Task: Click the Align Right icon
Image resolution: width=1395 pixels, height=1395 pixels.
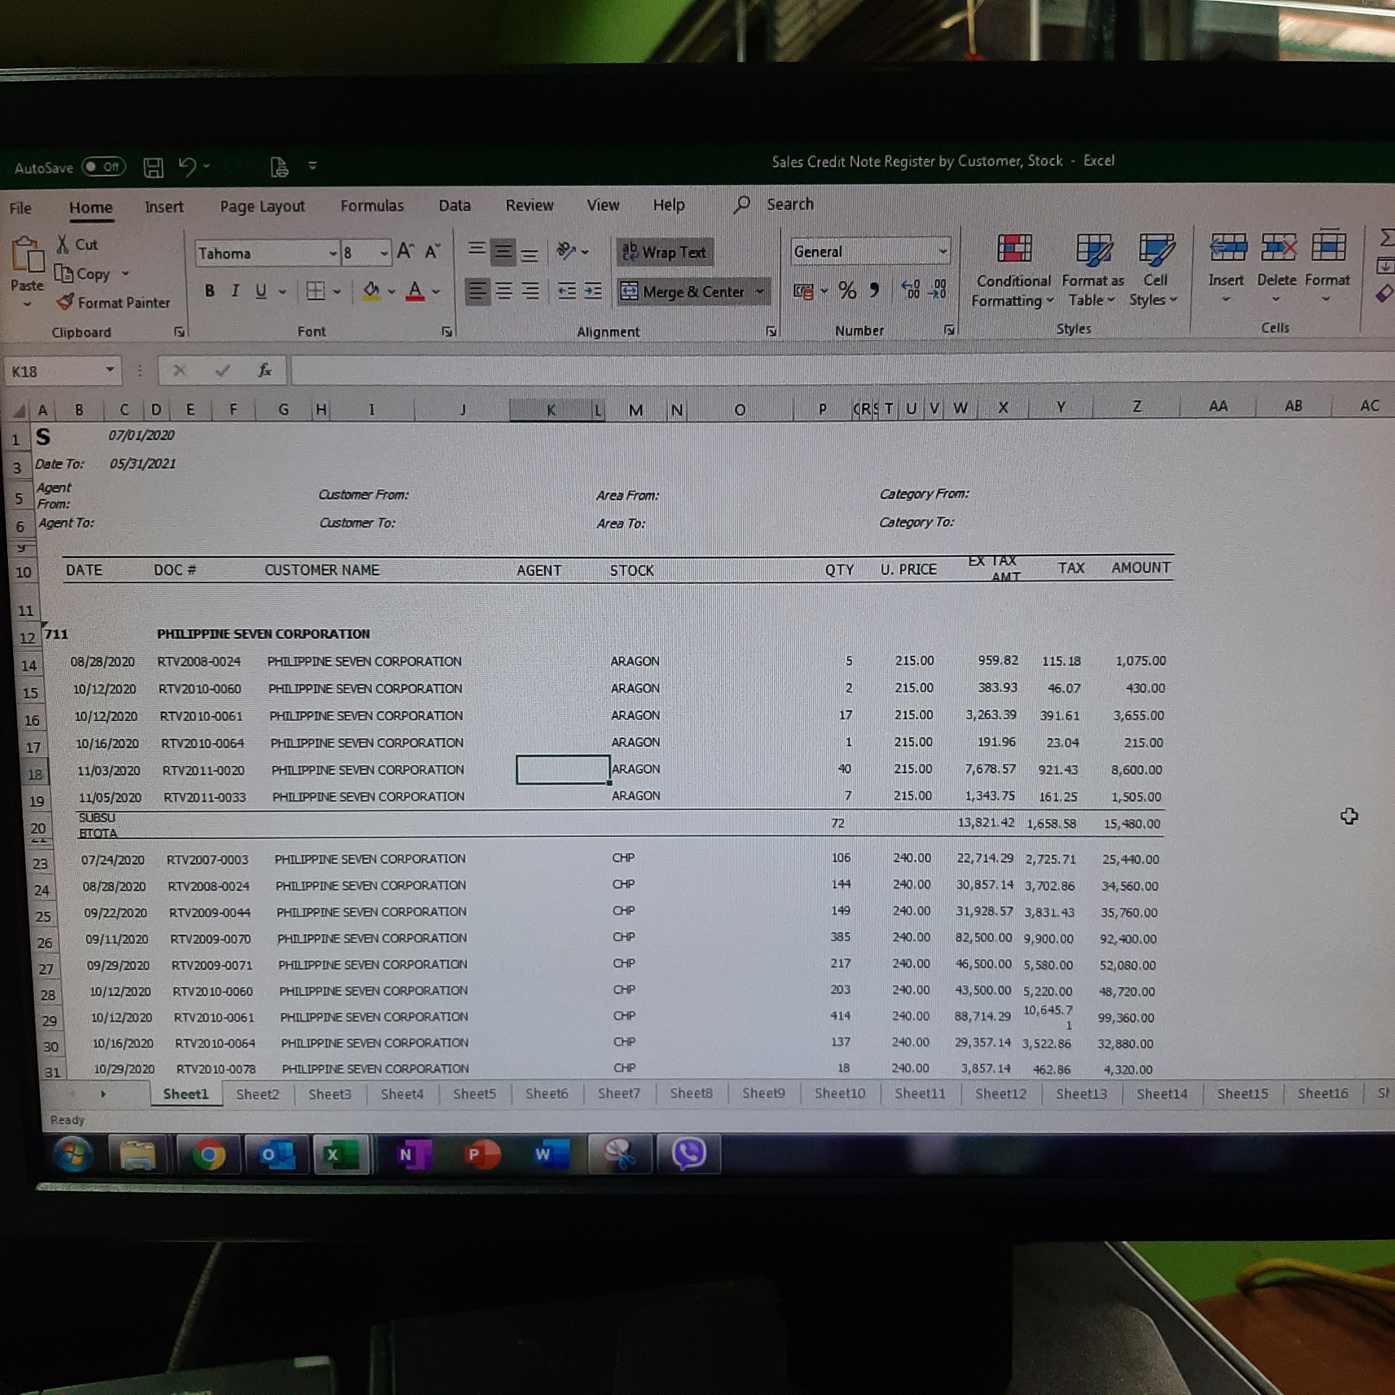Action: pos(530,291)
